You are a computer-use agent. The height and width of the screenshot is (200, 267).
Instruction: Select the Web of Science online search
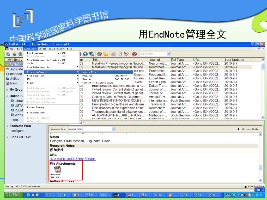17,115
